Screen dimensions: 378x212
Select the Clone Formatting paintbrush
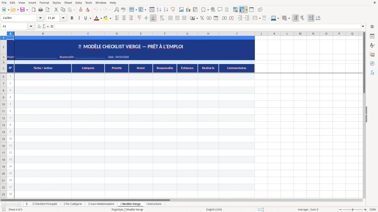point(81,10)
